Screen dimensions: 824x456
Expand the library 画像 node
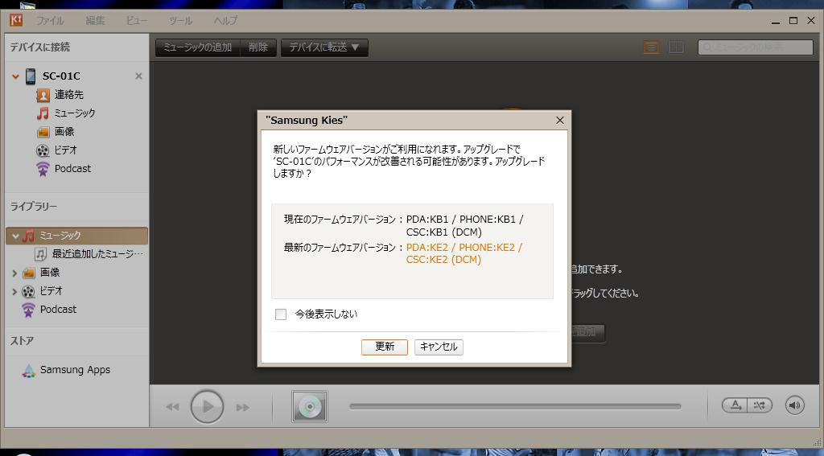click(14, 273)
